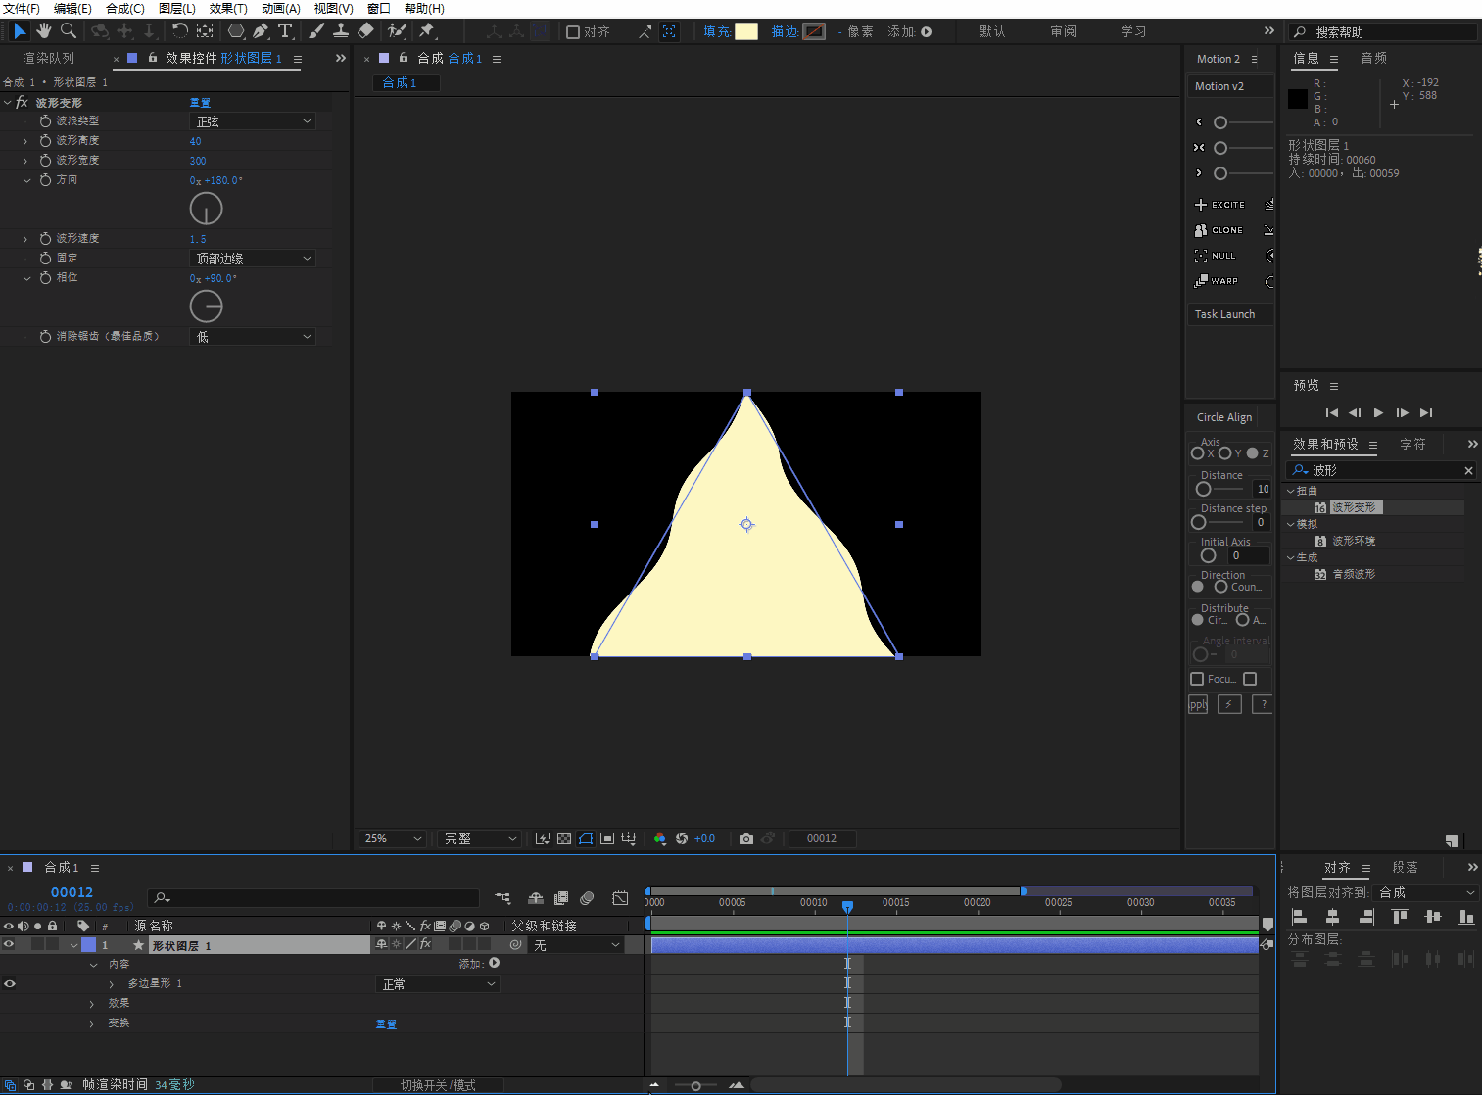Toggle visibility of 多边星形 1

click(9, 984)
